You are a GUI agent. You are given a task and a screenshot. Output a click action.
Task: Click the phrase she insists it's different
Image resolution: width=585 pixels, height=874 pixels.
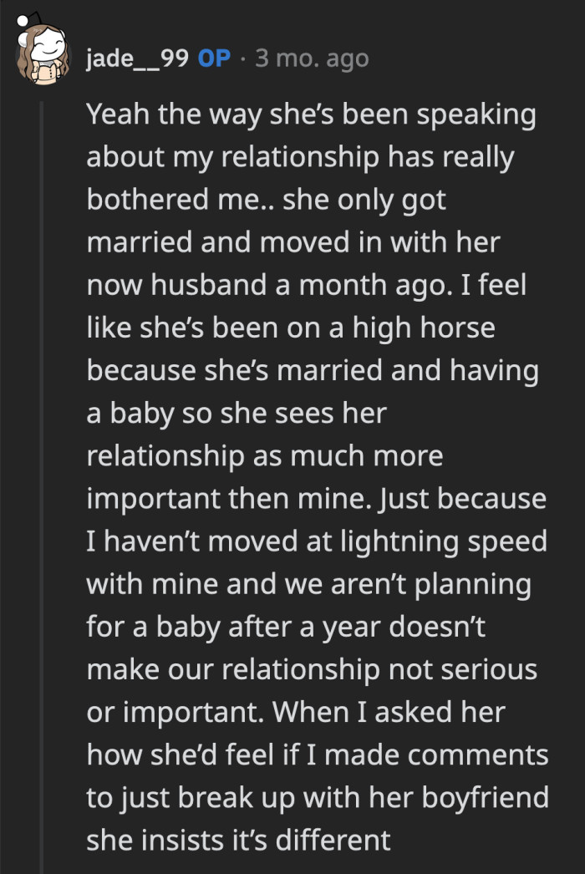coord(240,839)
